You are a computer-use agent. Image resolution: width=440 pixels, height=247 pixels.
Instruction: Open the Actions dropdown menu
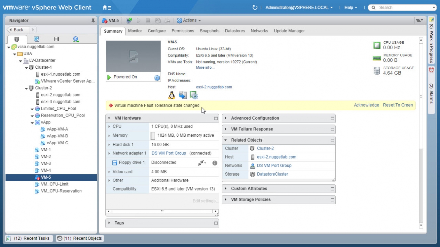[x=189, y=20]
